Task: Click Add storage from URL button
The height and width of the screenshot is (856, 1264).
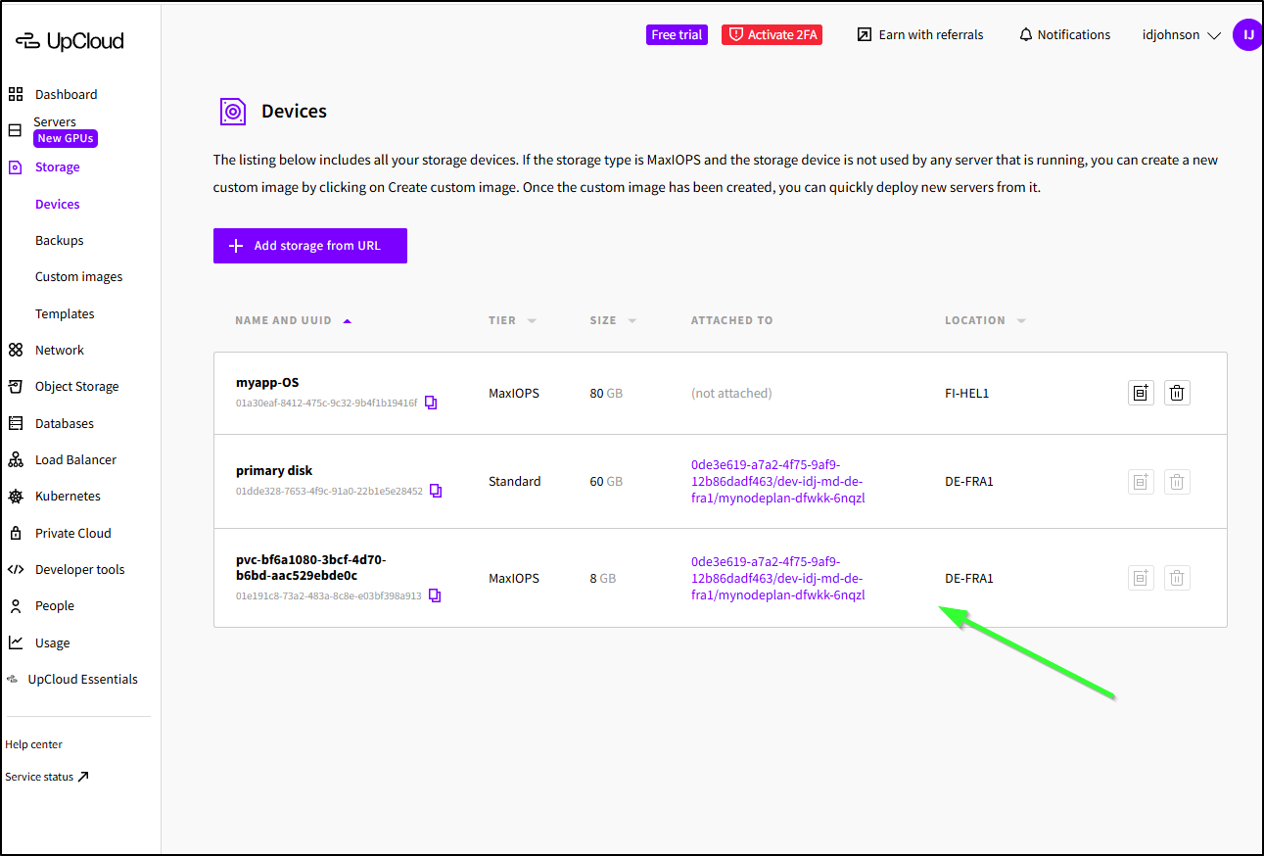Action: [310, 246]
